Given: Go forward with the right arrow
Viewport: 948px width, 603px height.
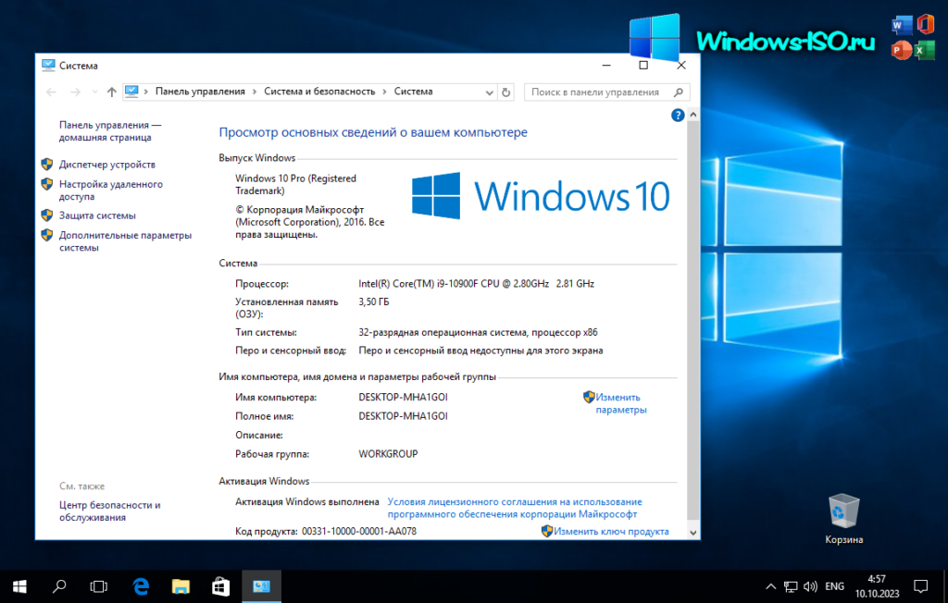Looking at the screenshot, I should coord(76,92).
